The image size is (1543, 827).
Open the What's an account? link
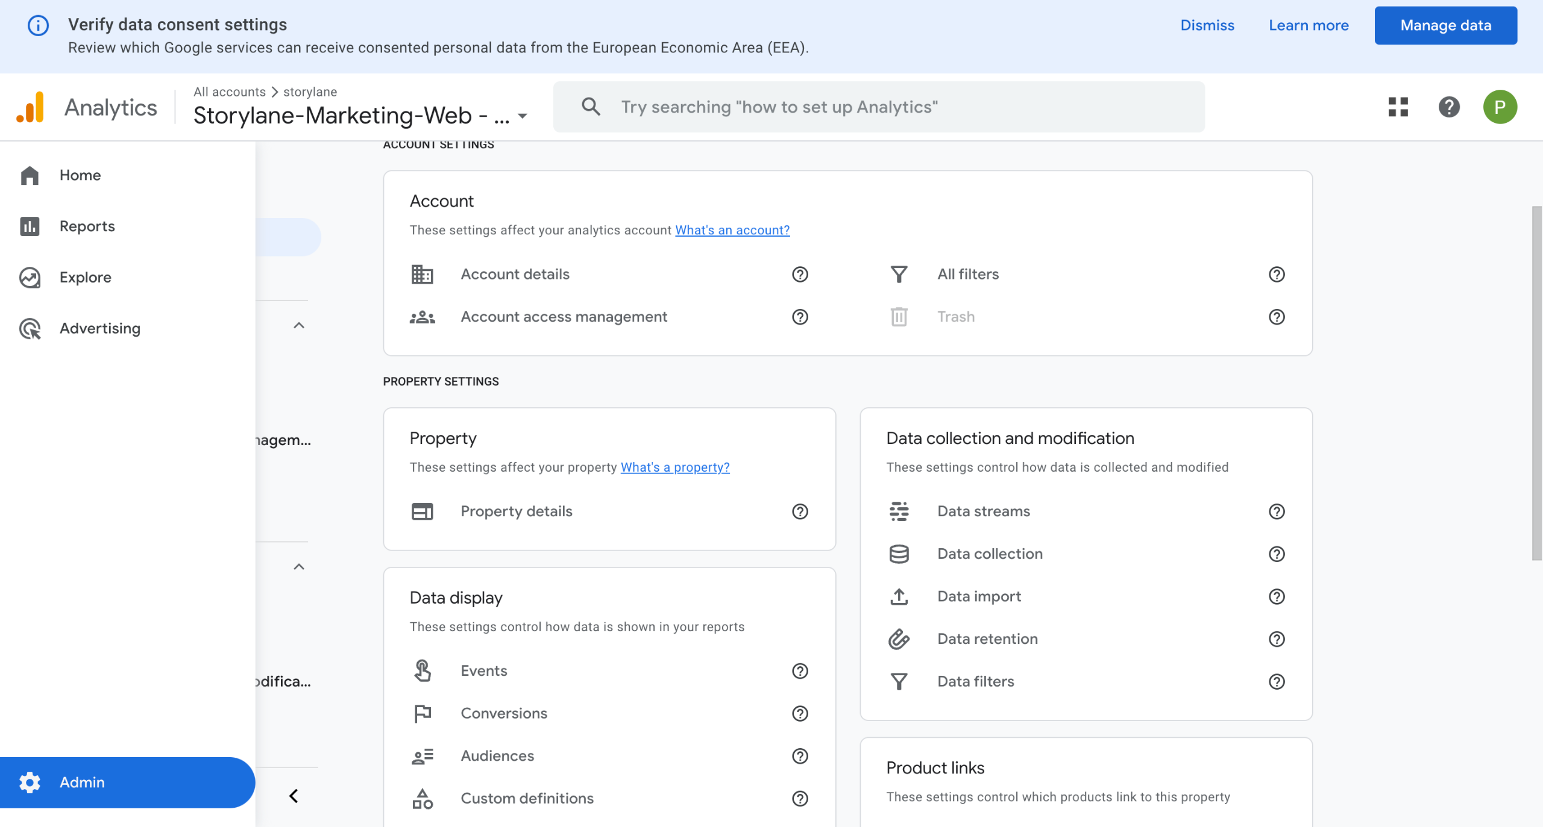click(732, 230)
